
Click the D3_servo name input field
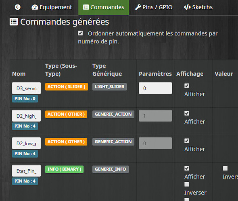pyautogui.click(x=26, y=88)
